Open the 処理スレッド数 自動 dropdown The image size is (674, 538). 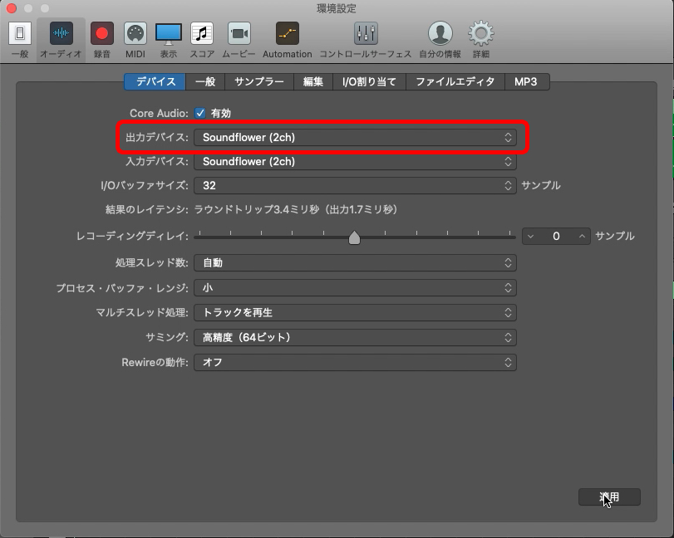[355, 263]
